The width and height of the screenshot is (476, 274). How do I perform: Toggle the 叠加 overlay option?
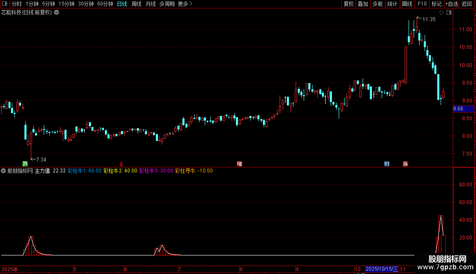(x=363, y=4)
